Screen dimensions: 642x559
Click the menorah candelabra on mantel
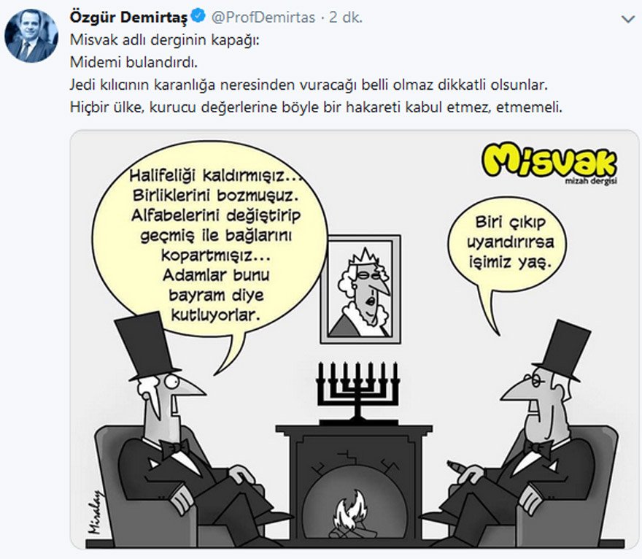point(358,393)
